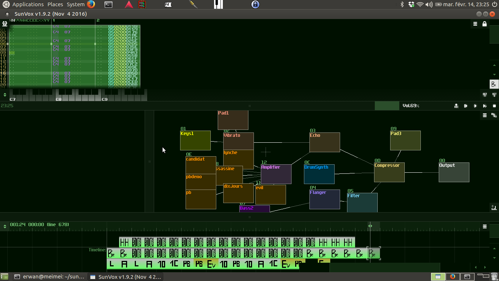The width and height of the screenshot is (499, 281).
Task: Start recording with the REC button
Action: coord(456,106)
